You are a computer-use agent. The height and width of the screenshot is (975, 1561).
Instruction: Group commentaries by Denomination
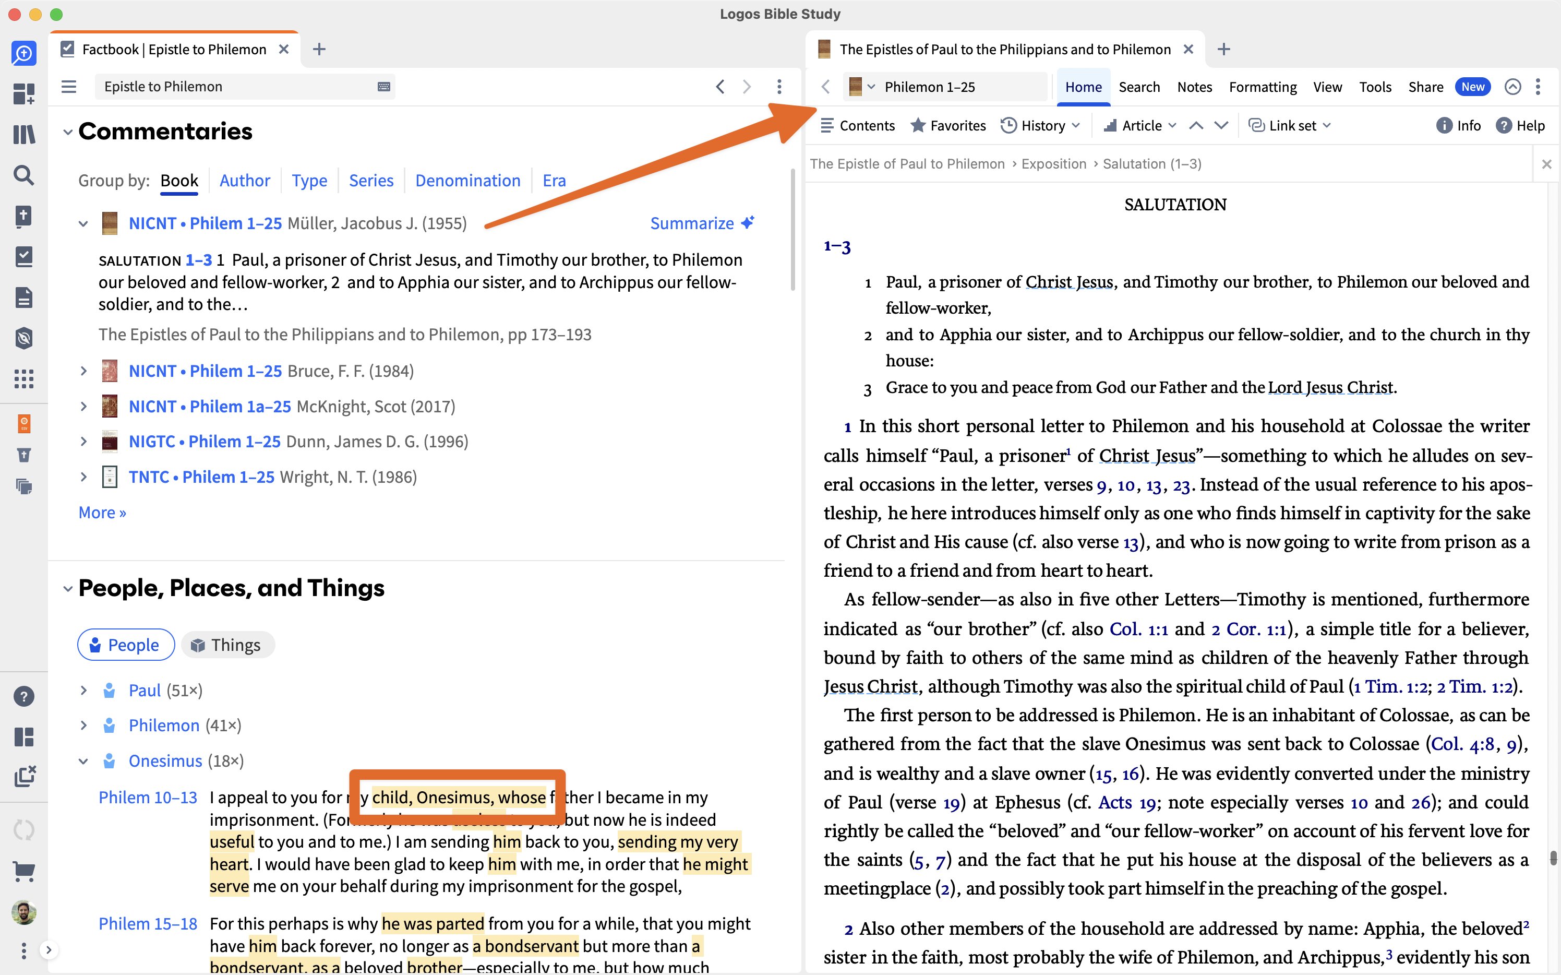point(467,181)
